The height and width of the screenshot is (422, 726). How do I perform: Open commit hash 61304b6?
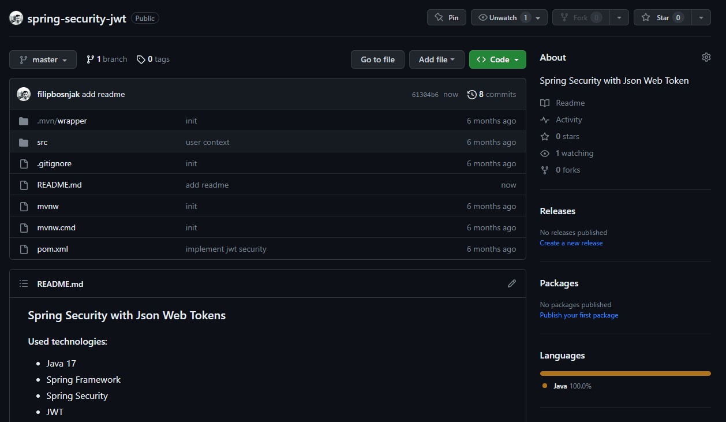point(425,95)
